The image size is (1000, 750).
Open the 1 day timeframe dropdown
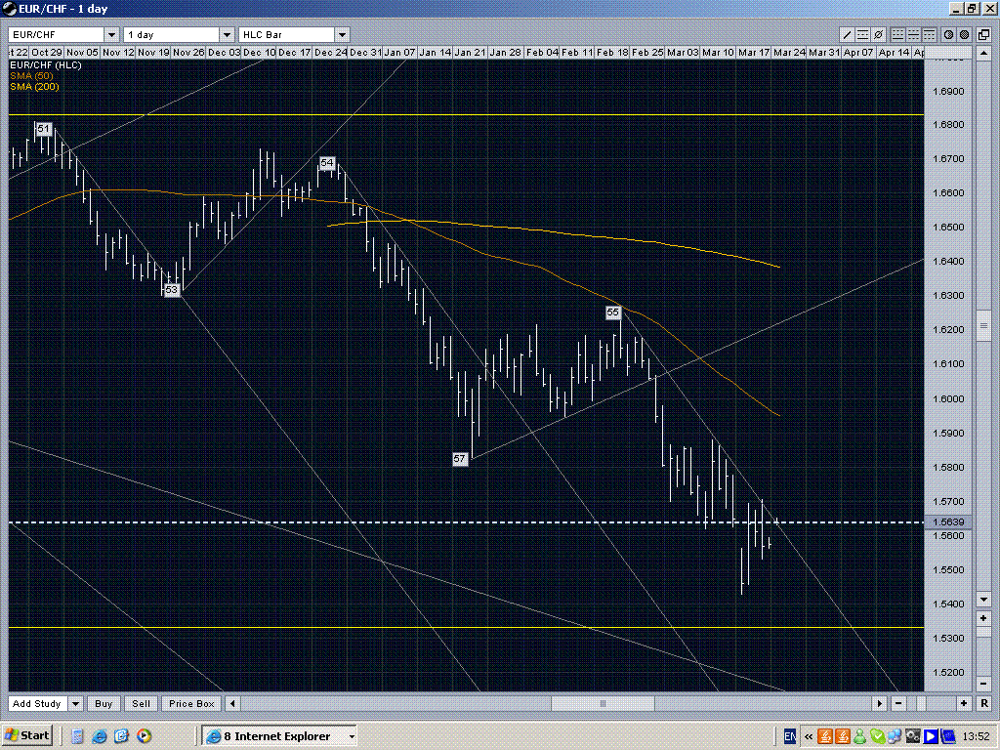click(x=227, y=34)
